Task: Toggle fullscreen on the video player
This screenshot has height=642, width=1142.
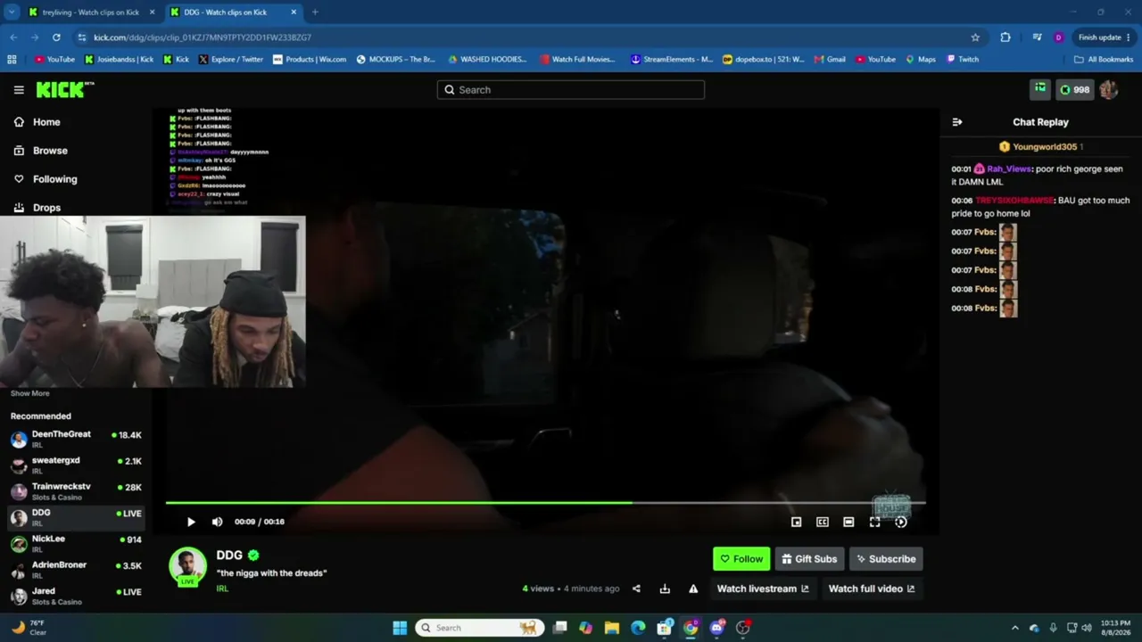Action: [x=874, y=522]
